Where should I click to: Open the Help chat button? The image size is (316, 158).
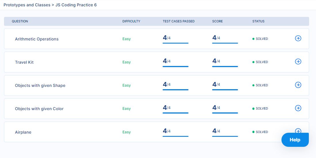click(295, 140)
